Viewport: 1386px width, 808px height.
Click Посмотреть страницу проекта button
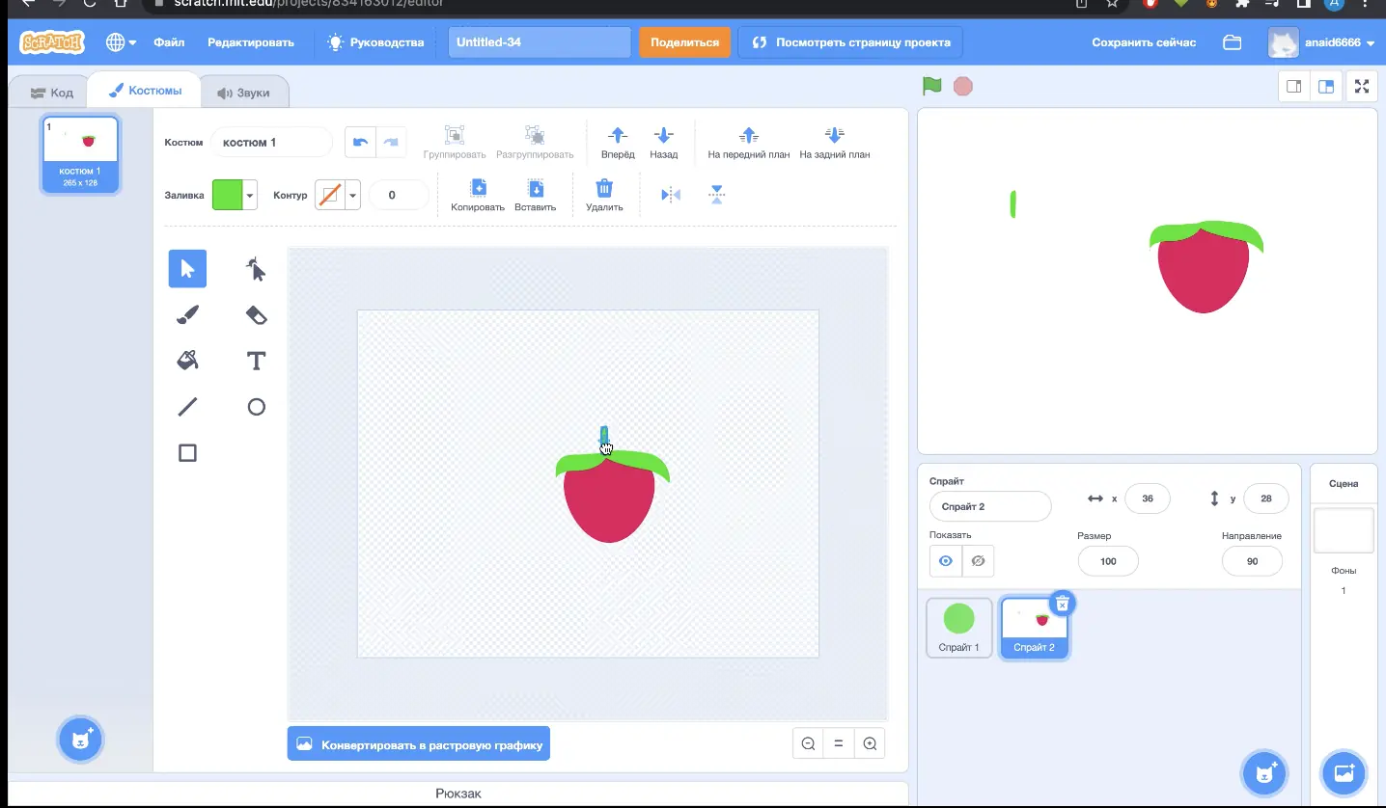850,42
